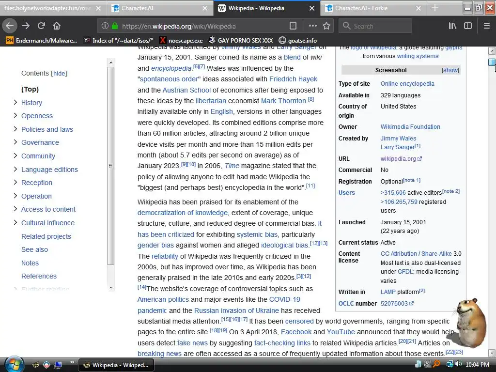The height and width of the screenshot is (372, 496).
Task: Show more Quick Launch icons chevron
Action: [72, 362]
